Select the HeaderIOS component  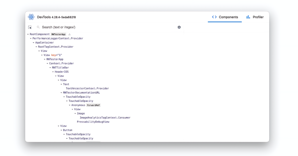coord(62,72)
